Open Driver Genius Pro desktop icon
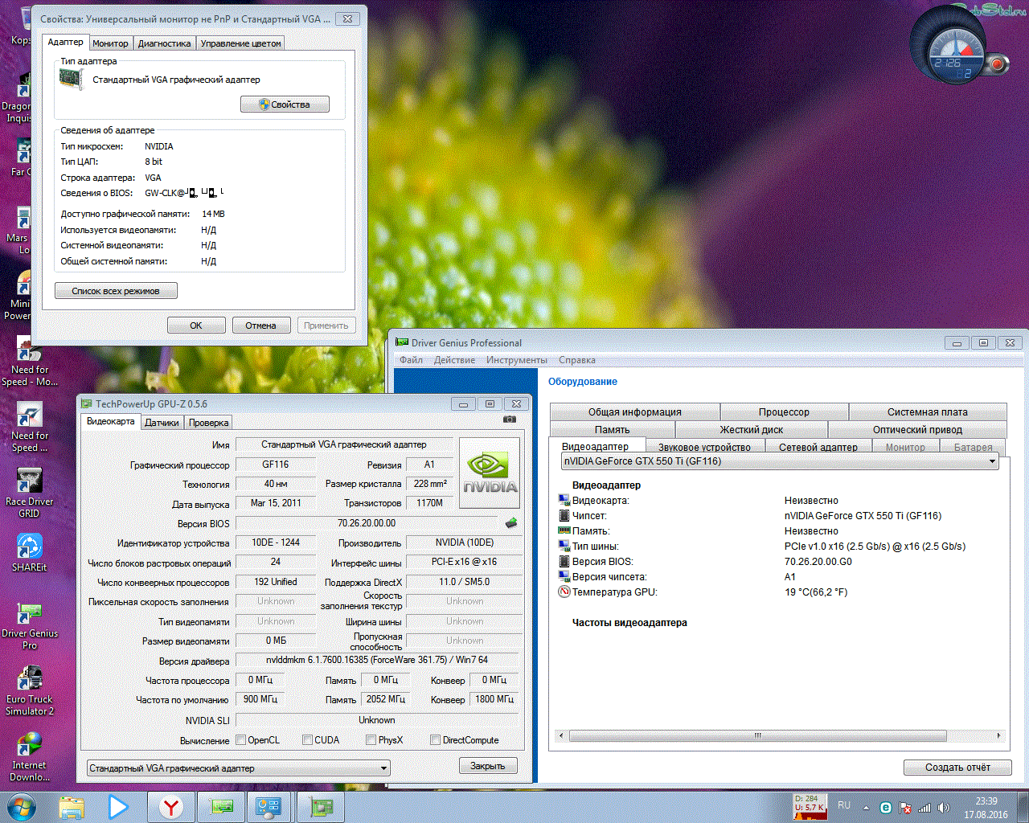 tap(29, 625)
